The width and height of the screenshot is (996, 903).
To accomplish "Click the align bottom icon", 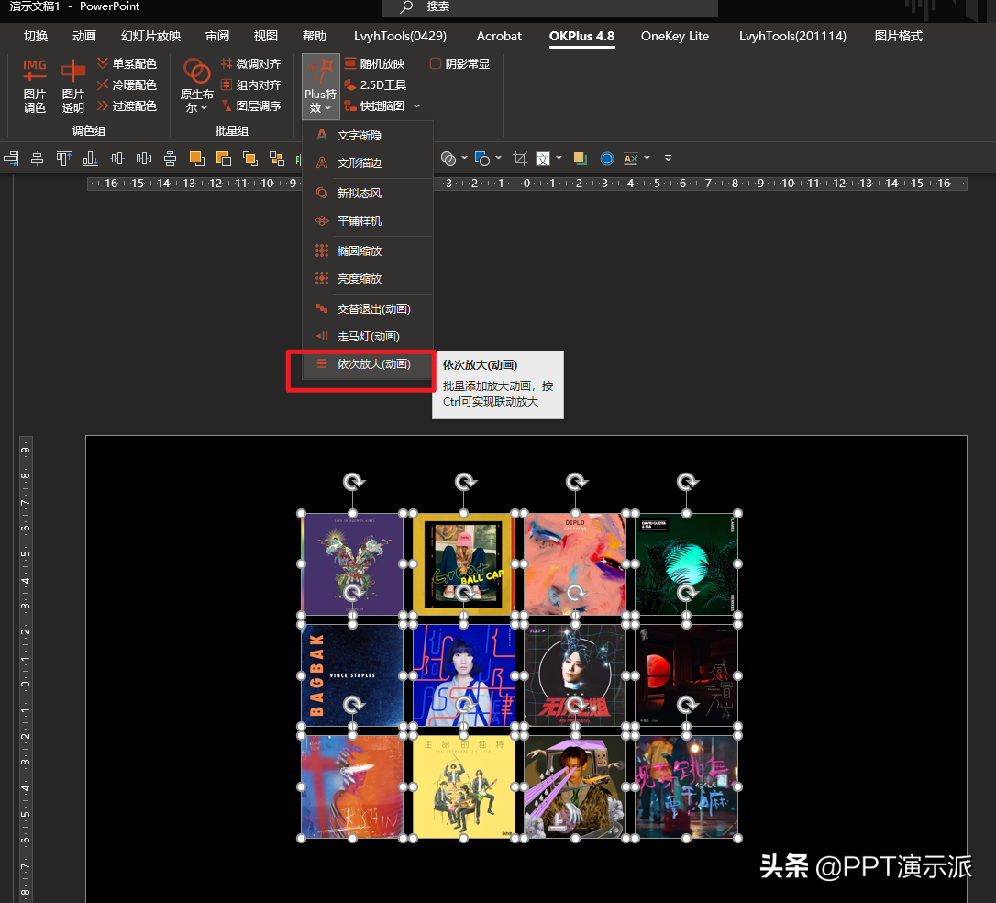I will coord(90,158).
